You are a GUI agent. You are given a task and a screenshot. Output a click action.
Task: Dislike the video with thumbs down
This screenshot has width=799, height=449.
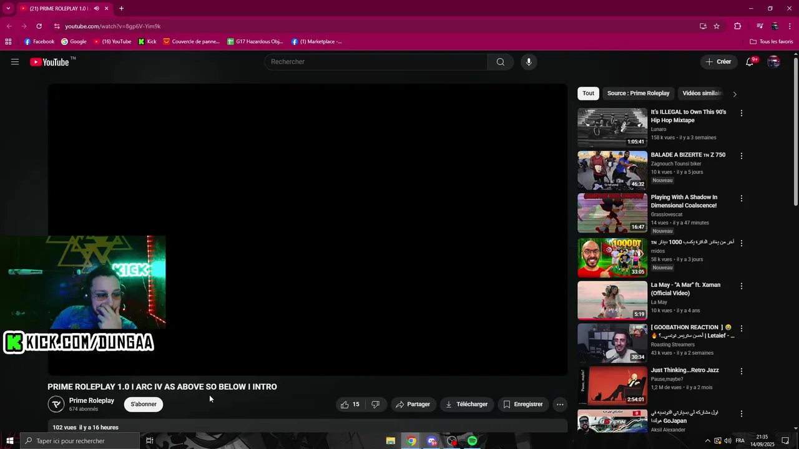pos(375,404)
